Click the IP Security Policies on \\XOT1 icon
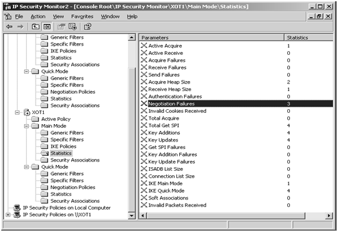338x232 pixels. coord(17,215)
